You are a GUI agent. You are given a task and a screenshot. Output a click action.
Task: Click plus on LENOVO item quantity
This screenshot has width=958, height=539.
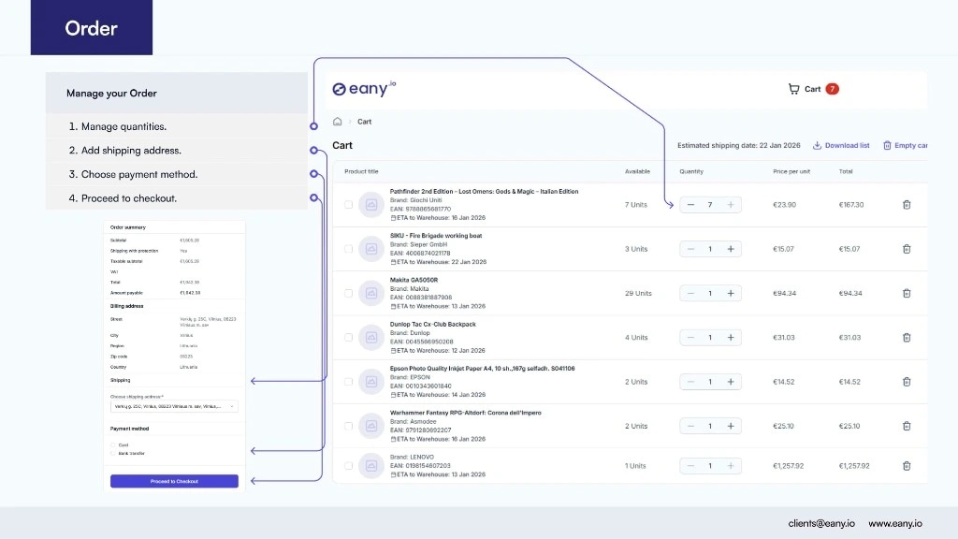[731, 466]
